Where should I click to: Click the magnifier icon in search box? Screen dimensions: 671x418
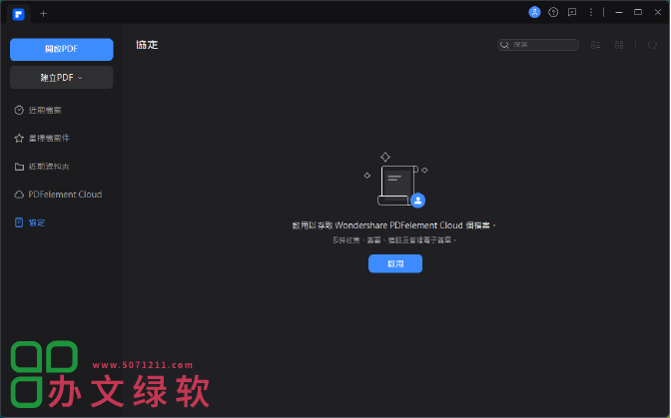point(505,45)
